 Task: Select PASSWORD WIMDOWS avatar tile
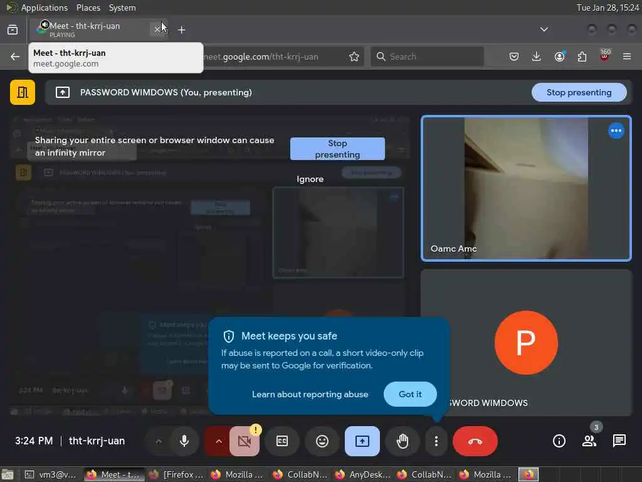click(526, 343)
